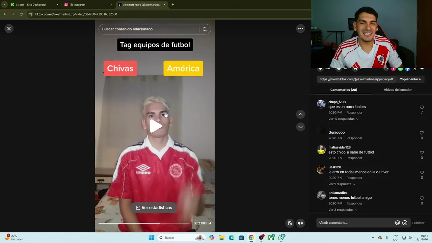
Task: Expand Ver 3 respuestas under BraianNuñez
Action: click(343, 210)
